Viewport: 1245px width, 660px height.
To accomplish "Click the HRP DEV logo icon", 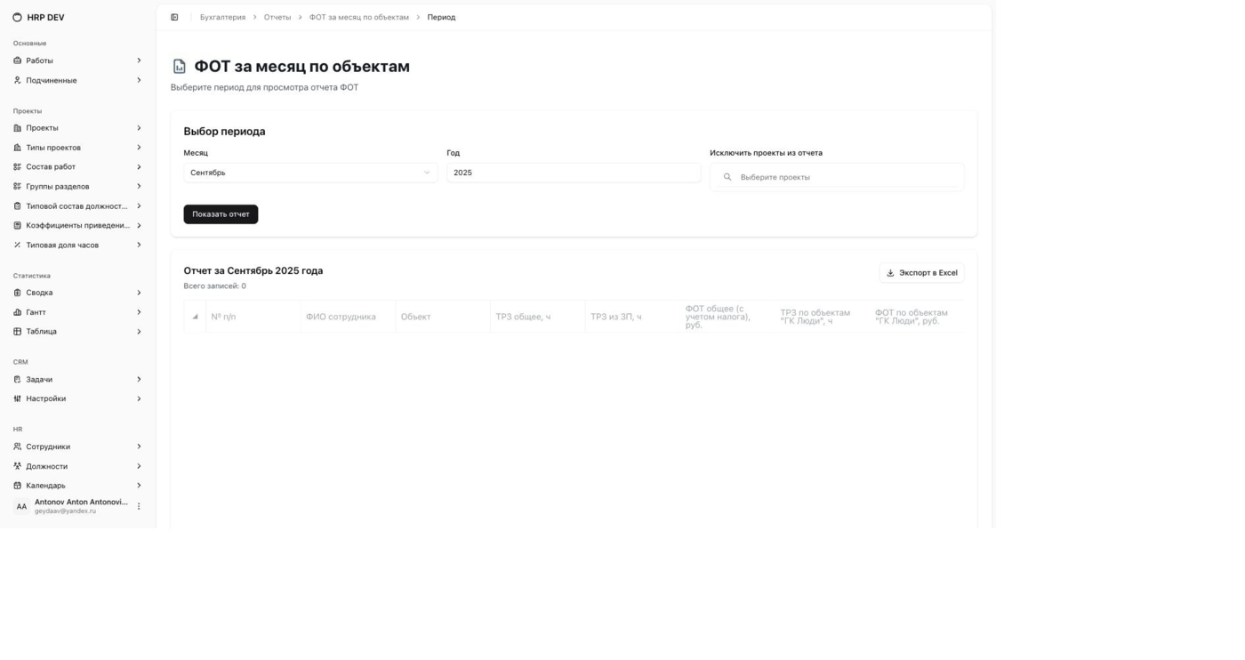I will [x=17, y=17].
